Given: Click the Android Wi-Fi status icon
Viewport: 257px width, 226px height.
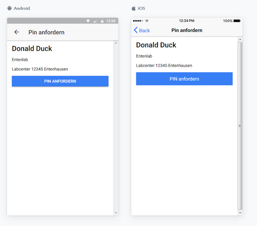Looking at the screenshot, I should tap(88, 21).
